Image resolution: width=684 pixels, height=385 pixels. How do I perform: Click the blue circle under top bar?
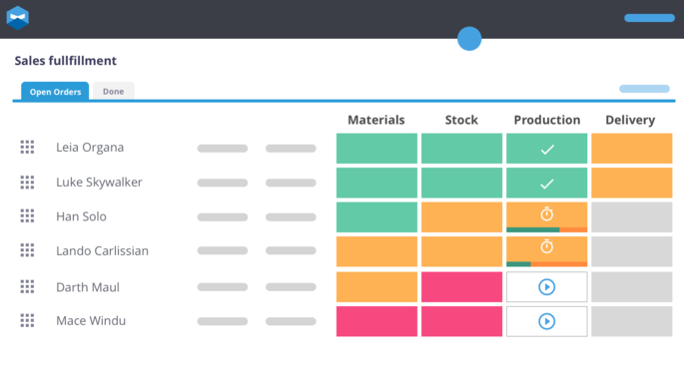point(469,39)
